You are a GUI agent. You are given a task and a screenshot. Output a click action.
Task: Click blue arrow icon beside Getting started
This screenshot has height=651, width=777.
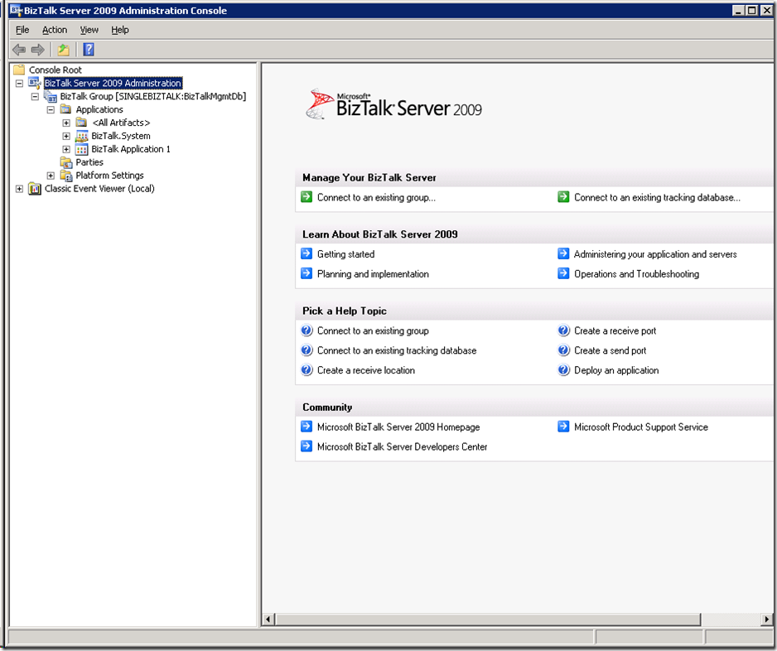[x=306, y=253]
